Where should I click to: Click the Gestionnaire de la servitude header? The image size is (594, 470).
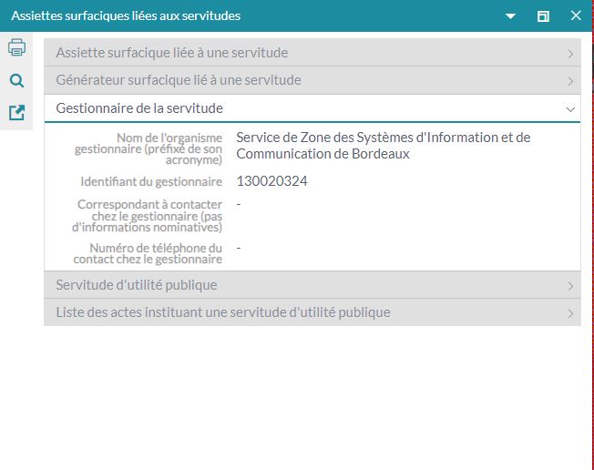(x=139, y=108)
